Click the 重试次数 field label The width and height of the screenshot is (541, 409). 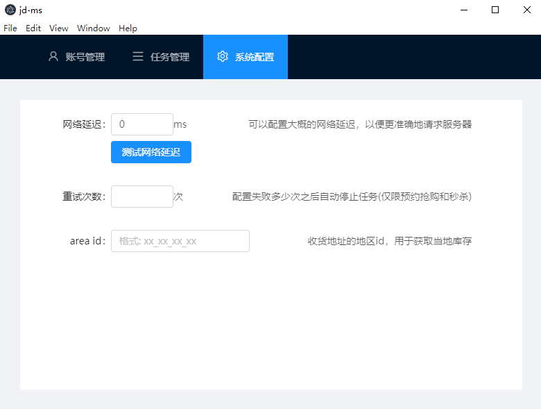pyautogui.click(x=83, y=197)
